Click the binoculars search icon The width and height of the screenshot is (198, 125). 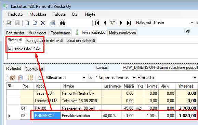(x=62, y=23)
